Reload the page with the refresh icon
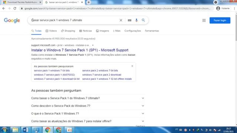237x133 pixels. [15, 8]
